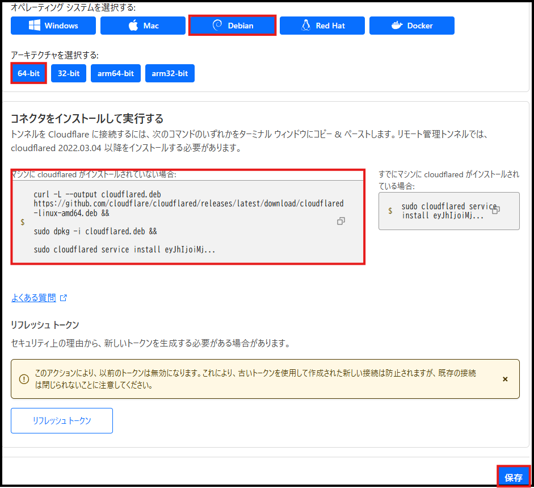The width and height of the screenshot is (534, 488).
Task: Enable the arm64-bit architecture option
Action: click(115, 73)
